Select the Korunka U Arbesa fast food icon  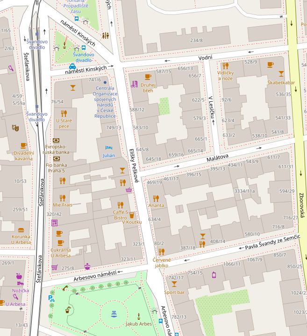pos(21,230)
